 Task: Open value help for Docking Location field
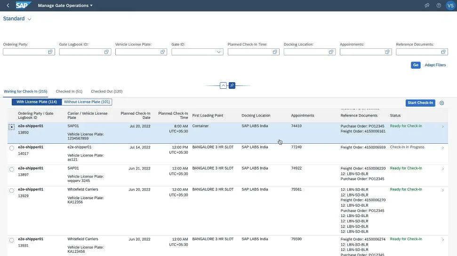pyautogui.click(x=331, y=52)
